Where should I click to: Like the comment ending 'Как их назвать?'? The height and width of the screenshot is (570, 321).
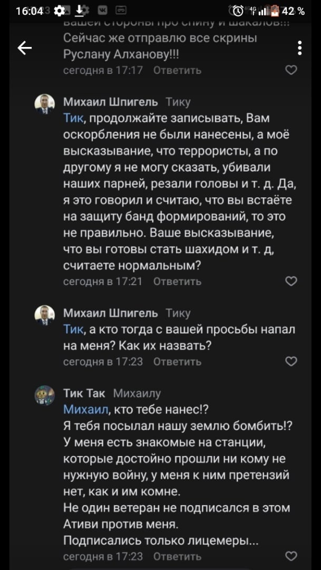(x=291, y=362)
